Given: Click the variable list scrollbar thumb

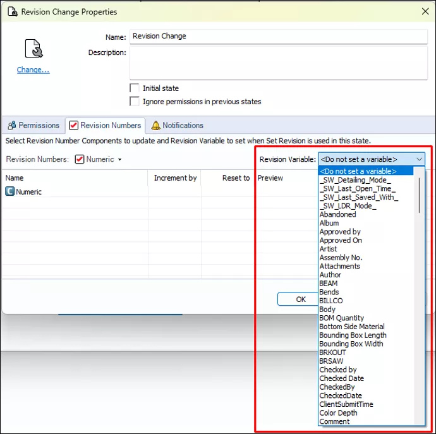Looking at the screenshot, I should pyautogui.click(x=420, y=195).
